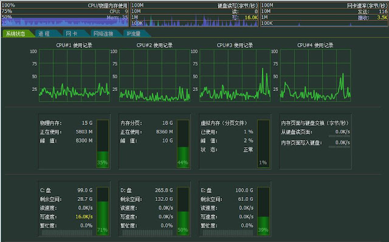Click the 10 G paging peak value
The width and height of the screenshot is (389, 242).
(x=168, y=141)
